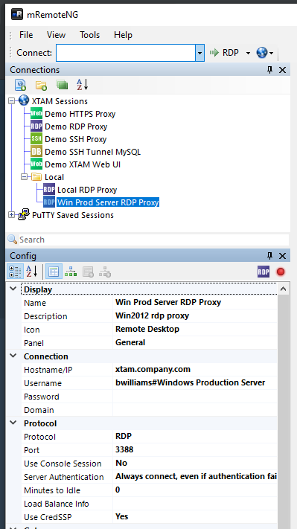Click the green panel view icon in Connections toolbar

[62, 85]
